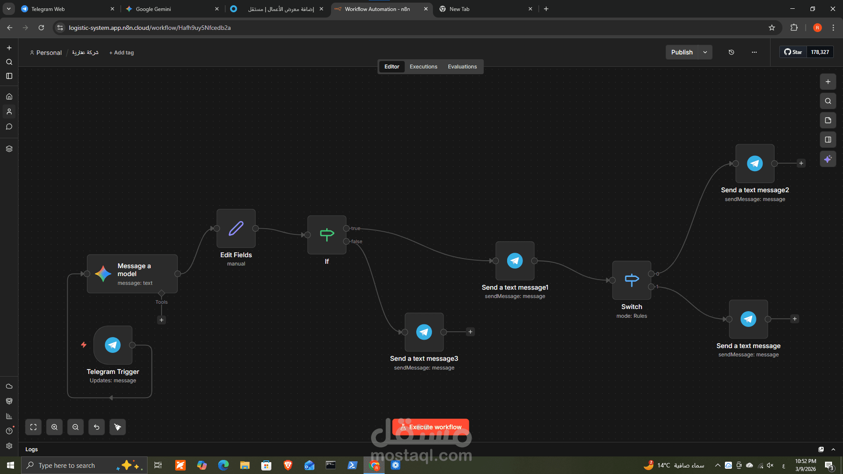Open the sticky note tool

coord(828,120)
